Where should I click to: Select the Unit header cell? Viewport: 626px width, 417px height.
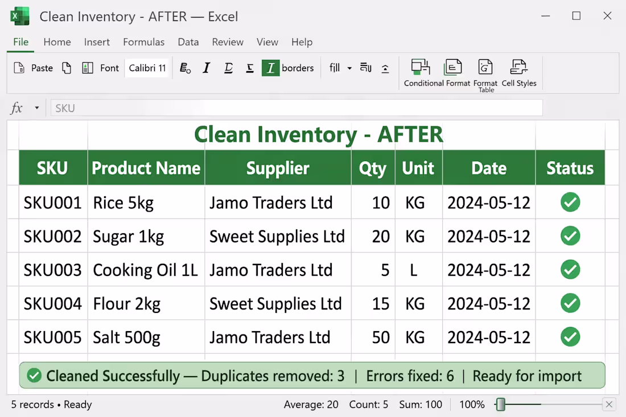tap(418, 168)
